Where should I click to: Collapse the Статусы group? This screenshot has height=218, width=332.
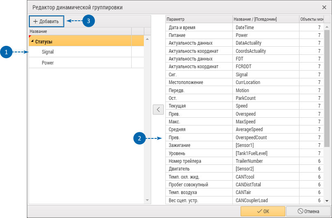point(32,41)
